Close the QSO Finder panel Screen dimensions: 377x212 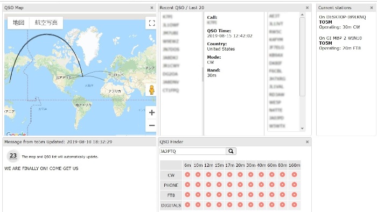(307, 142)
